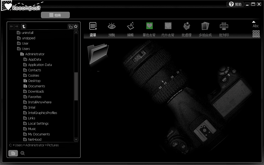Go up one folder level

(x=24, y=26)
